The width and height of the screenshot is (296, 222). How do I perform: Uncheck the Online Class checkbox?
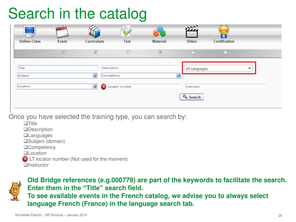tap(31, 52)
